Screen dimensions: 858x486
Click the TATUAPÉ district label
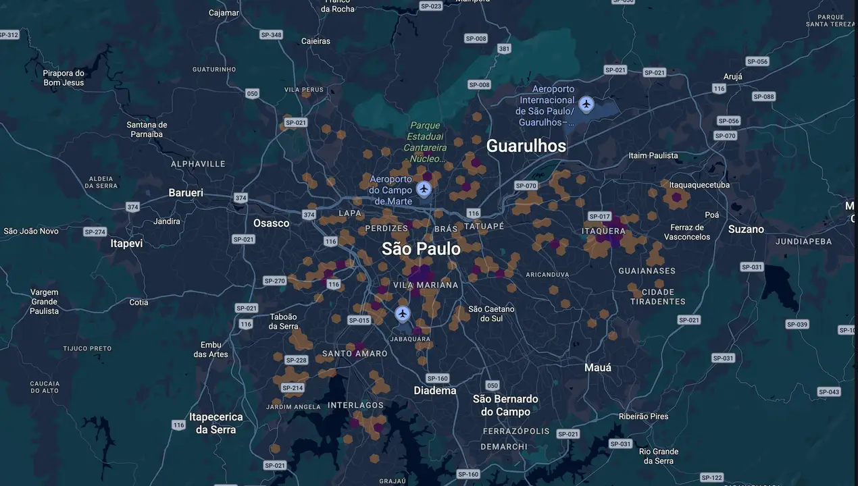coord(483,226)
